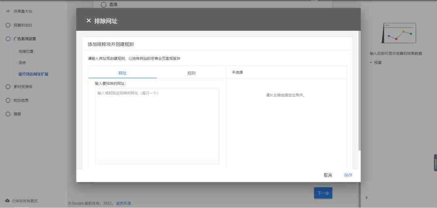Click the cloud saved-changes icon
This screenshot has height=208, width=437.
click(x=8, y=201)
